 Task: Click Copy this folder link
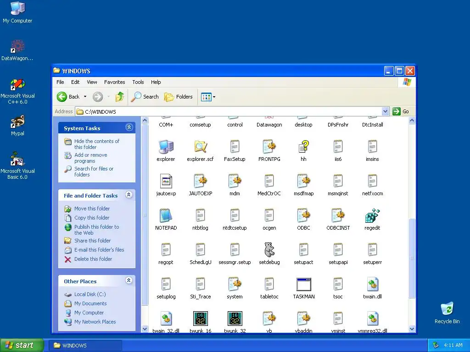click(91, 218)
